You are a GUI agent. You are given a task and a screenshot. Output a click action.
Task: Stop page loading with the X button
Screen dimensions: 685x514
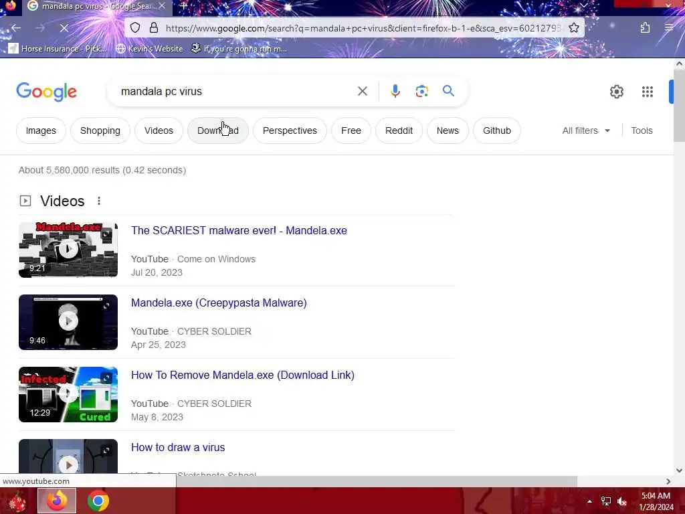[64, 28]
